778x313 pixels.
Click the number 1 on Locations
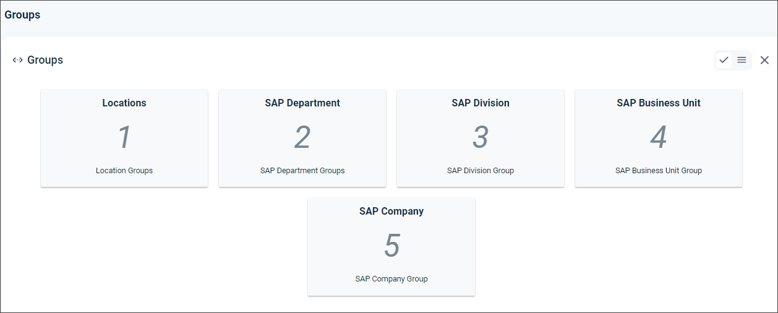(124, 137)
